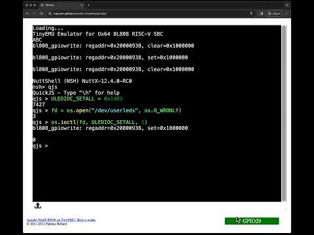Image resolution: width=314 pixels, height=235 pixels.
Task: Reload the page with the refresh icon
Action: [x=41, y=14]
